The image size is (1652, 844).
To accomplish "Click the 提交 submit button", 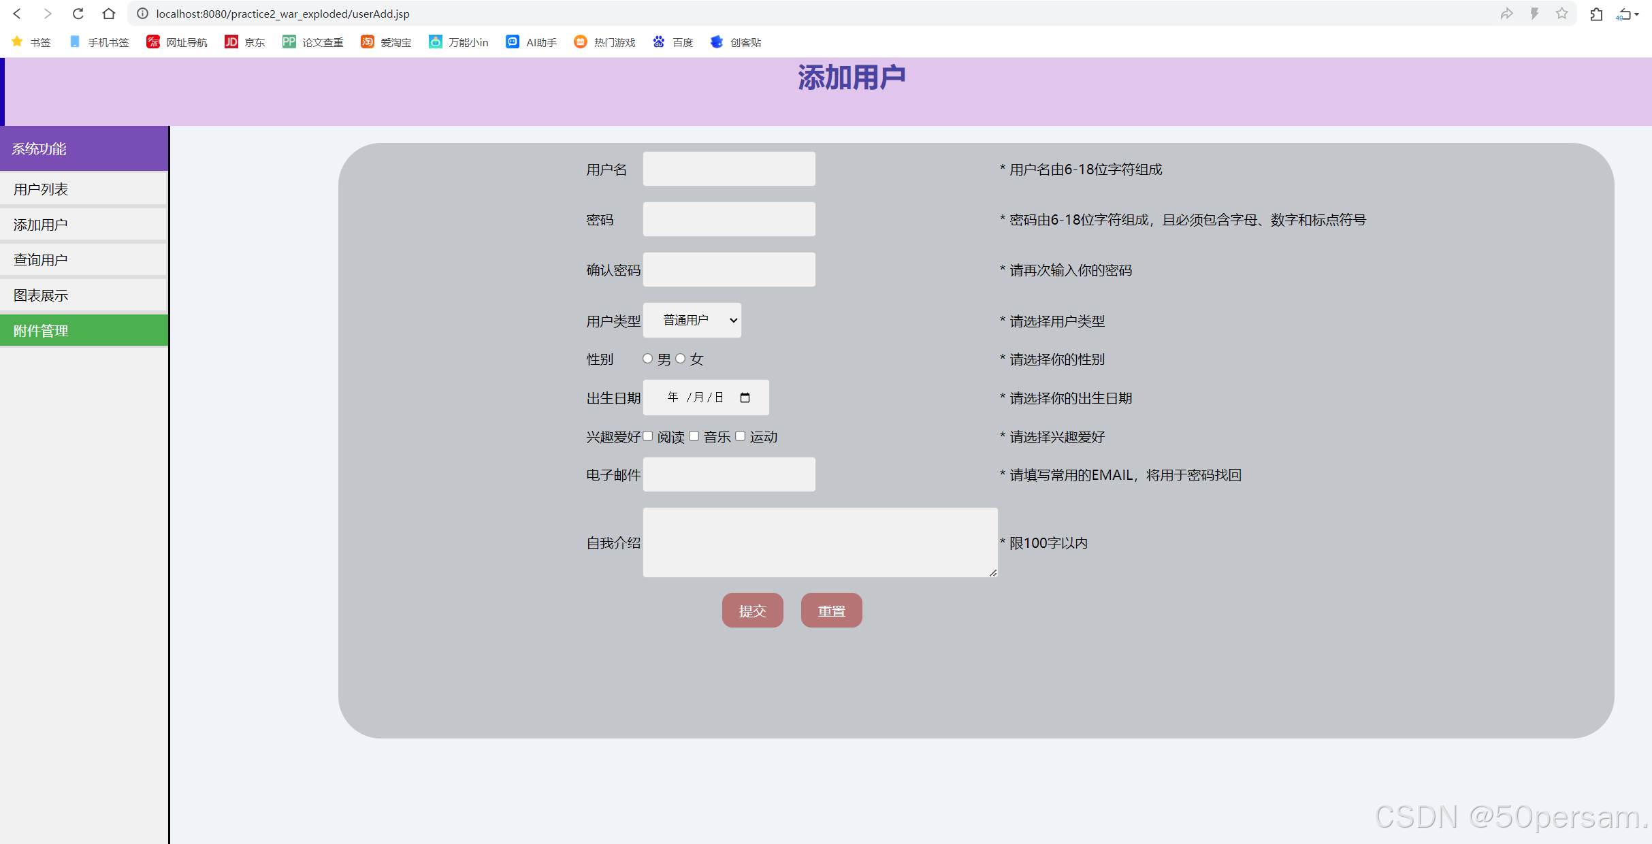I will pyautogui.click(x=752, y=611).
